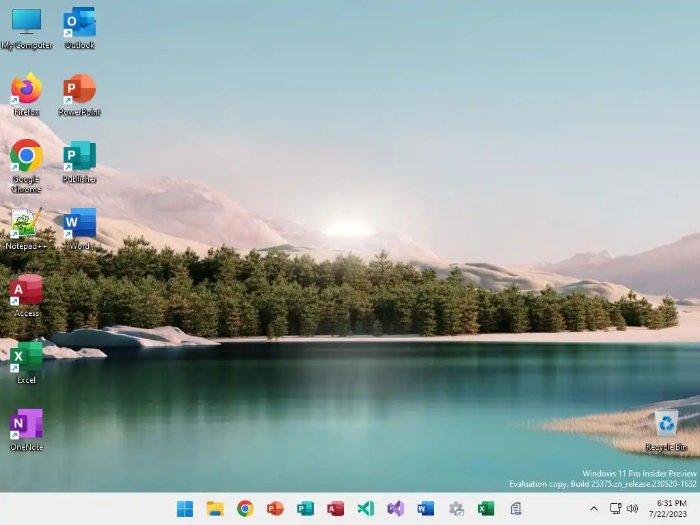The height and width of the screenshot is (525, 700).
Task: Open network status in system tray
Action: (616, 509)
